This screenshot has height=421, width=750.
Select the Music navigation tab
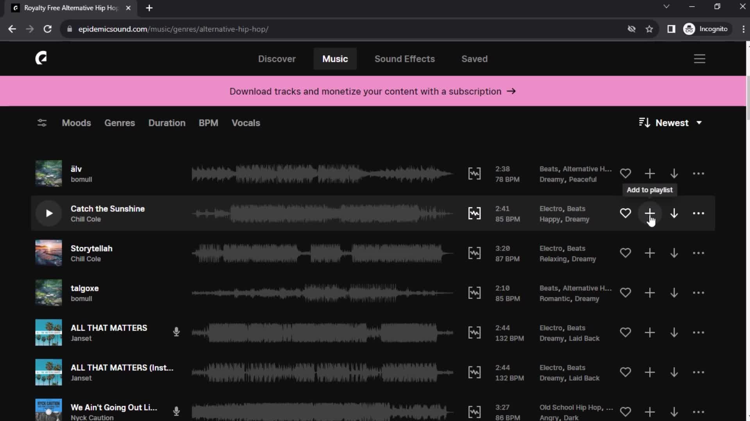(x=335, y=58)
